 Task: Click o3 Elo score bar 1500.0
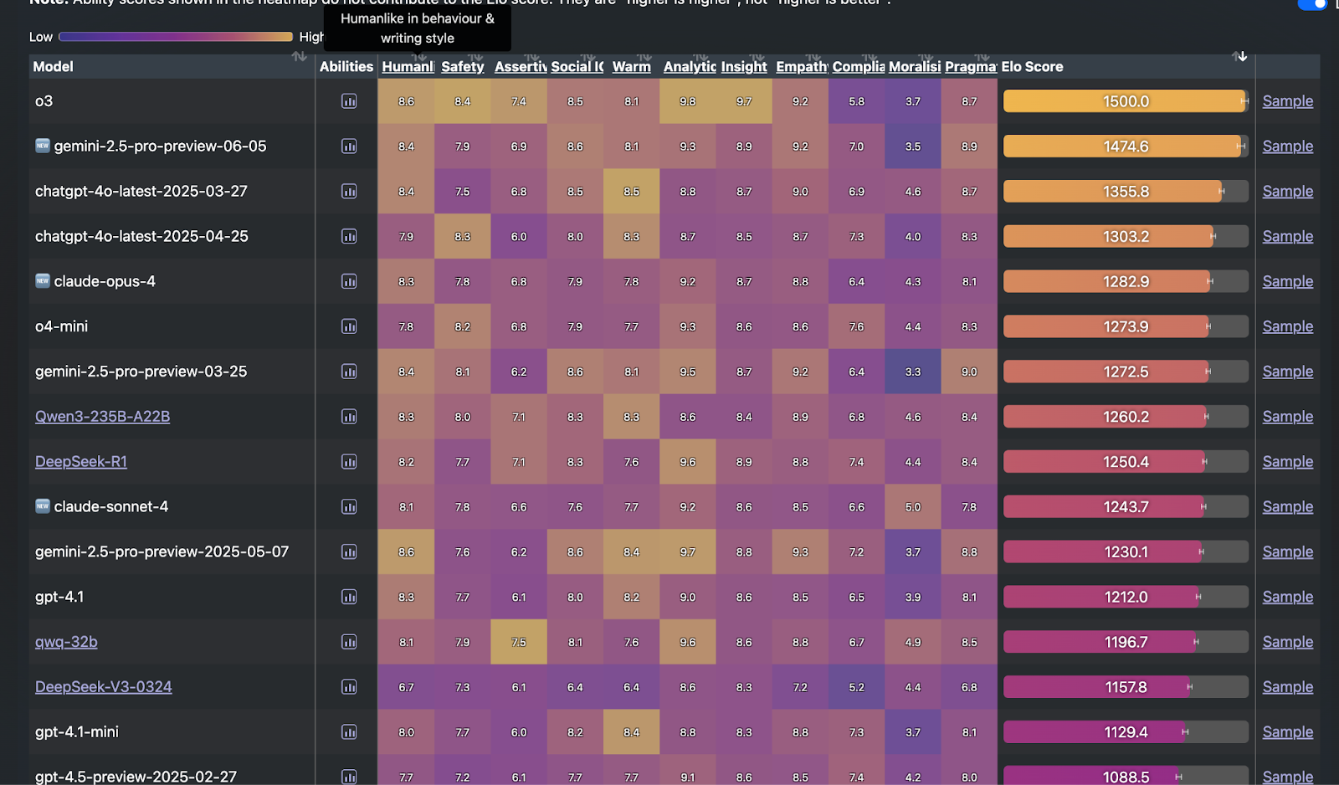[1126, 101]
